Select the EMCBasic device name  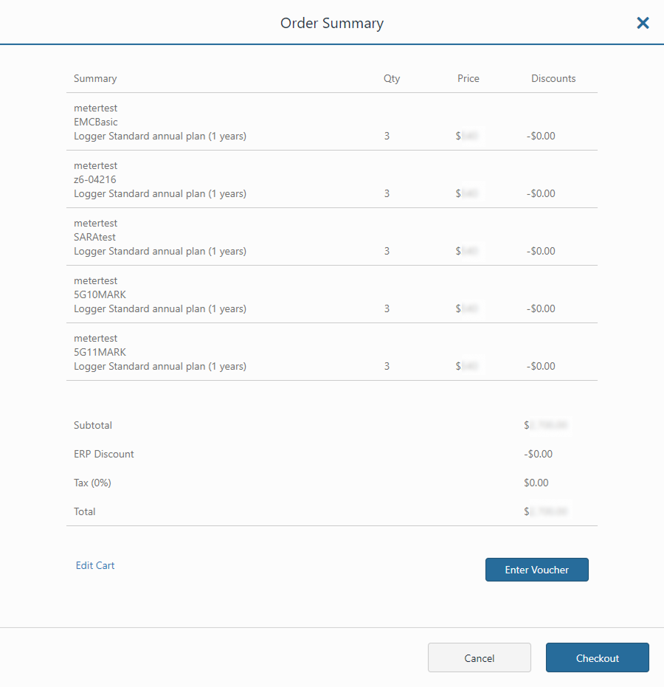(96, 122)
